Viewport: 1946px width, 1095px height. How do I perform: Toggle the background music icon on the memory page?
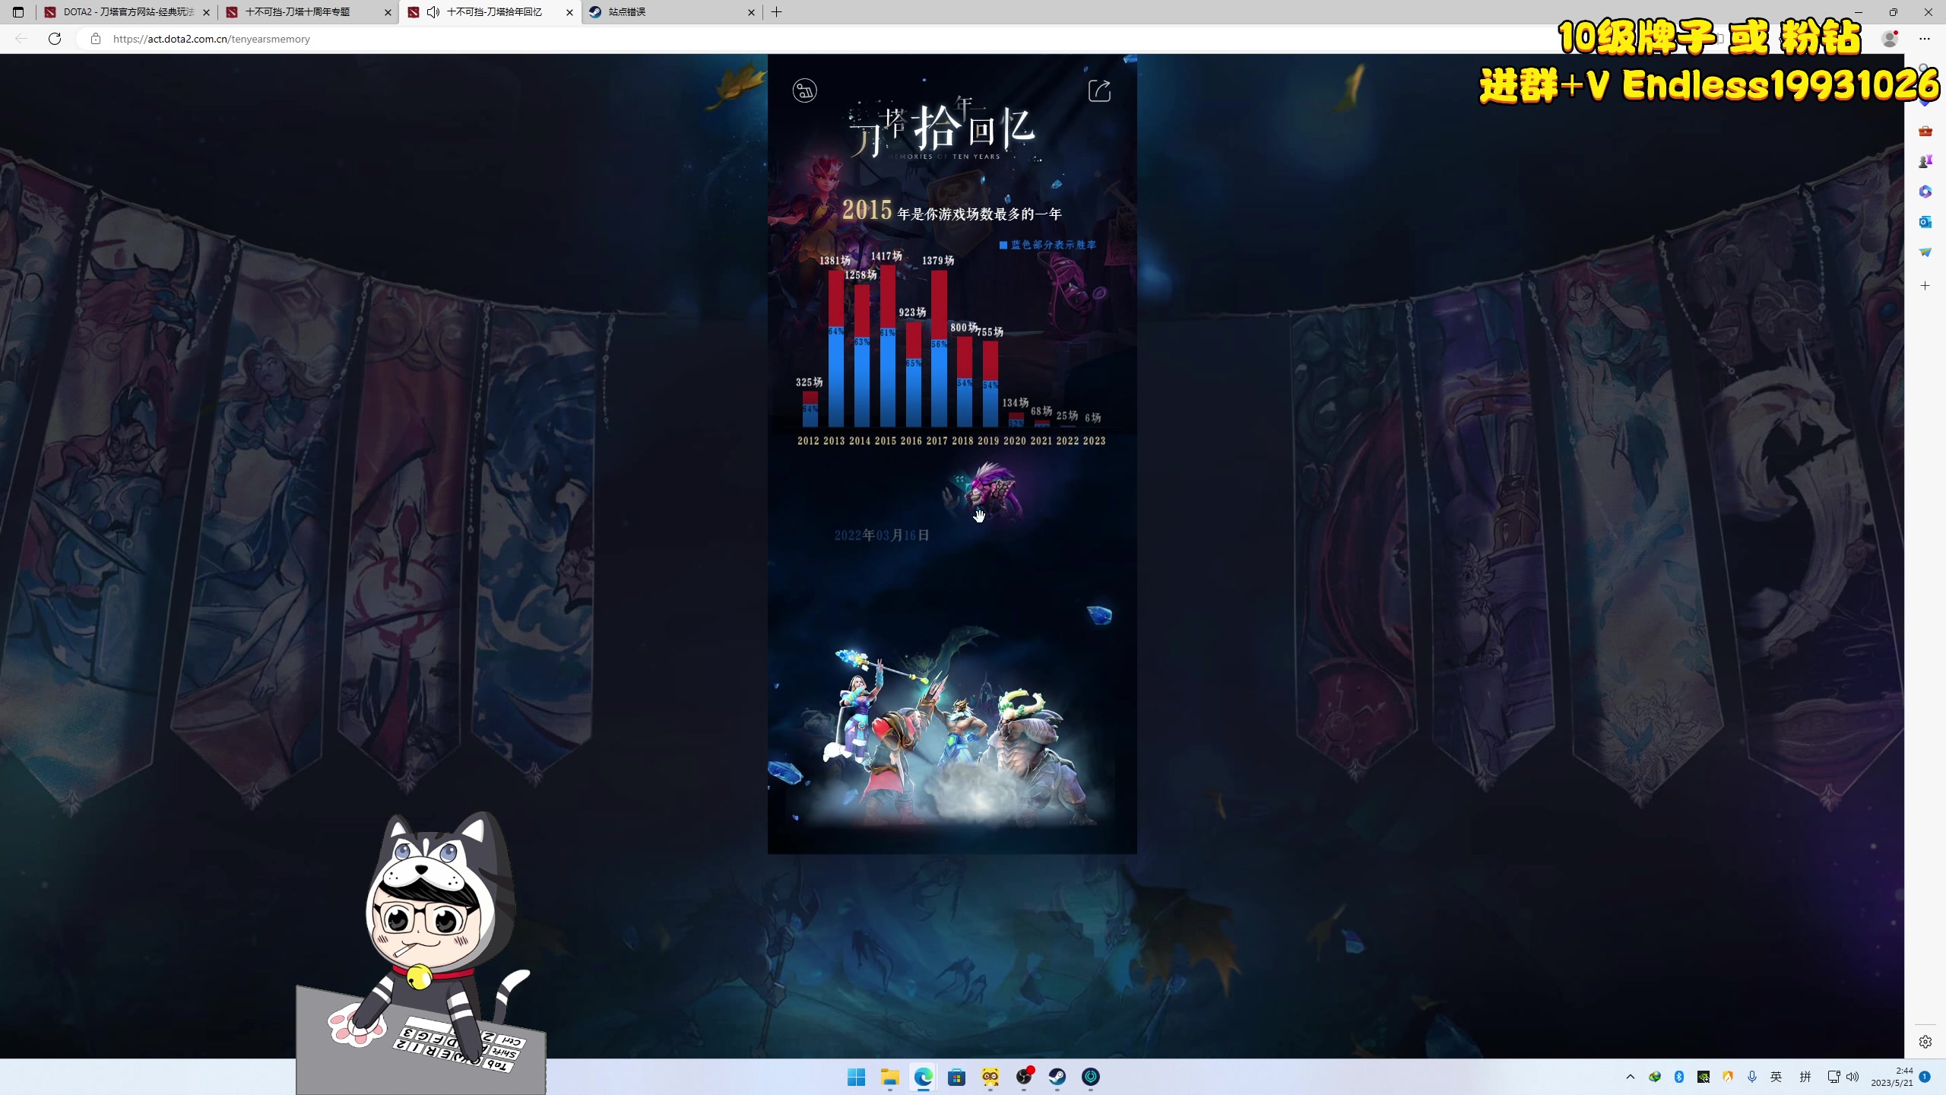pos(804,90)
